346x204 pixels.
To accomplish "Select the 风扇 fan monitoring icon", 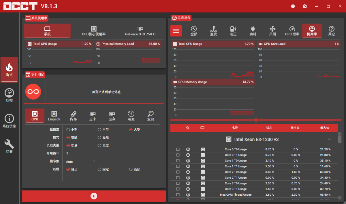I will point(272,30).
